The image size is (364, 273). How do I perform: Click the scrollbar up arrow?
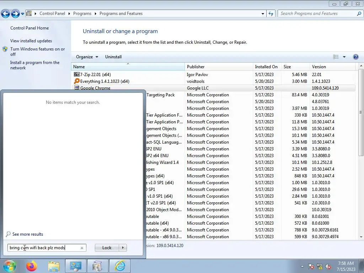(361, 66)
